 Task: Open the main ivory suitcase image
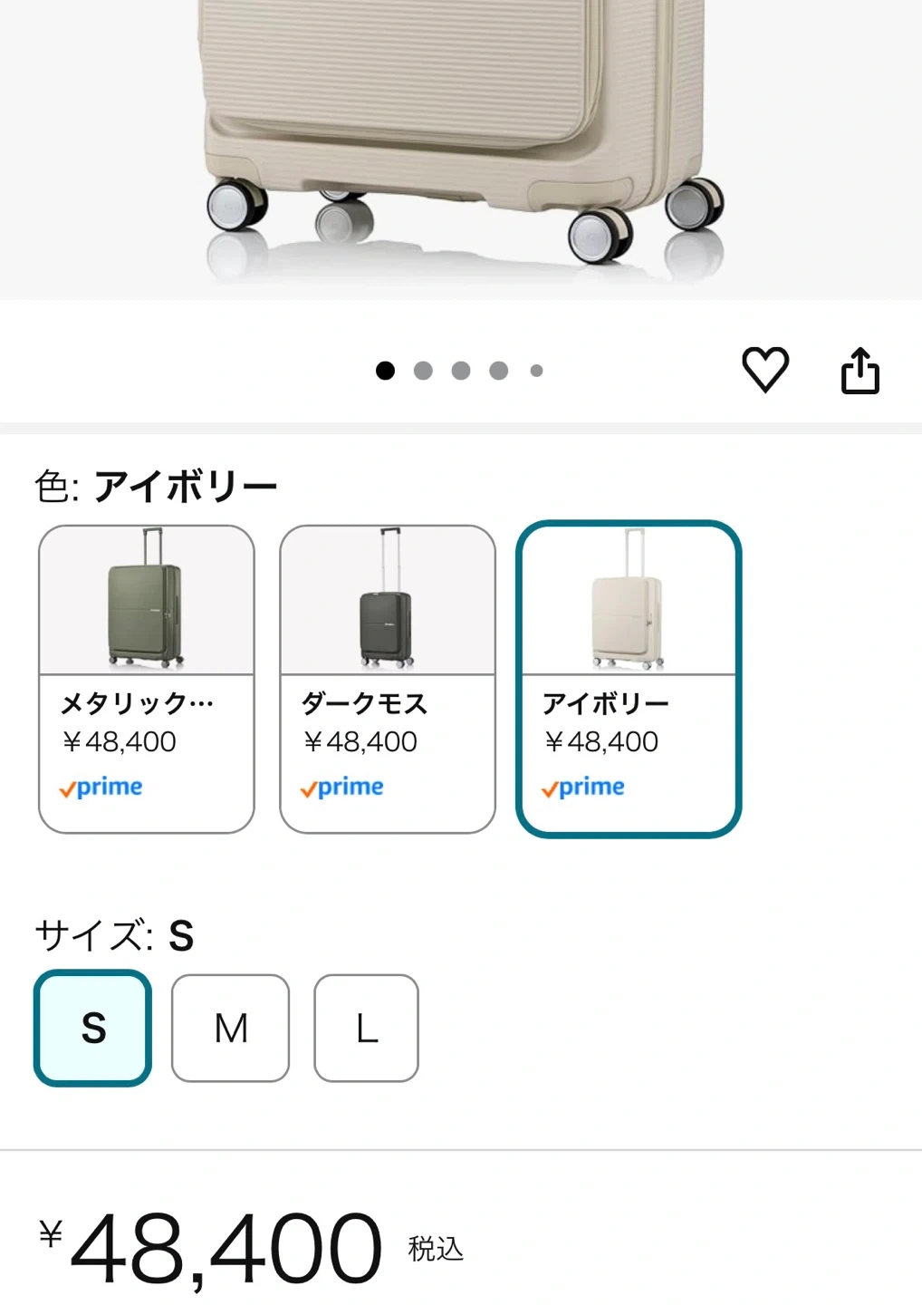pyautogui.click(x=460, y=136)
